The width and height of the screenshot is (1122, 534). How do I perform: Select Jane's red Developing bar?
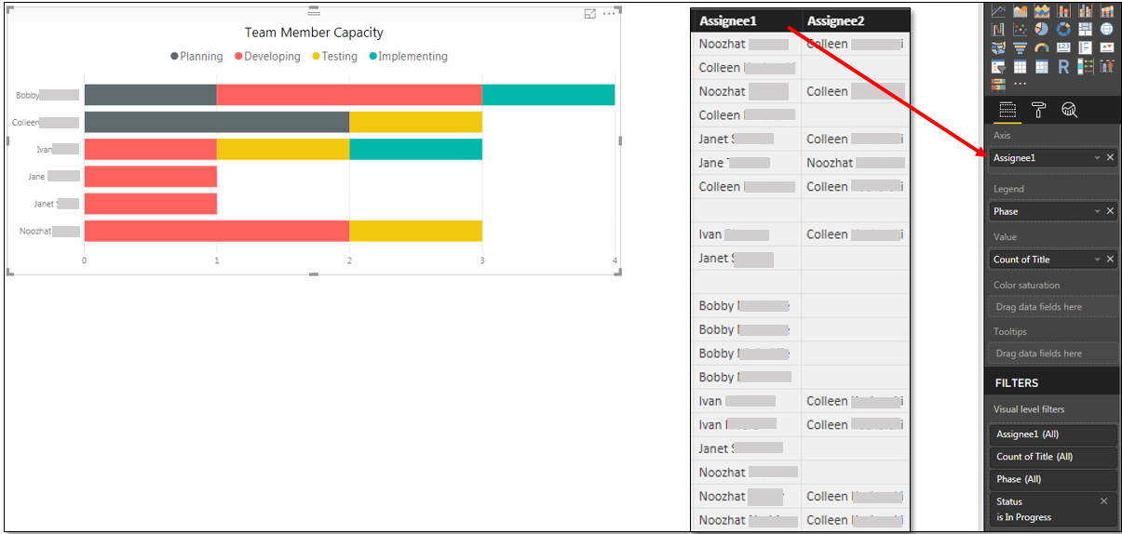151,176
